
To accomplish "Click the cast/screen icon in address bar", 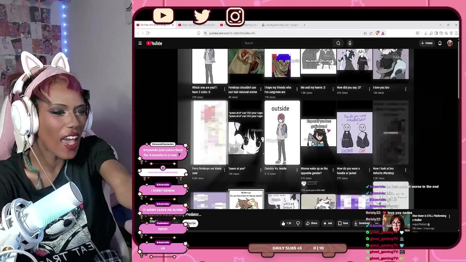I will click(x=365, y=33).
